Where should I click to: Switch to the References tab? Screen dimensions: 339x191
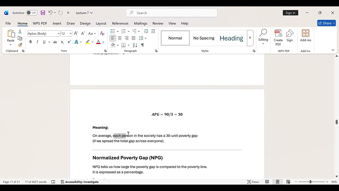(x=120, y=23)
